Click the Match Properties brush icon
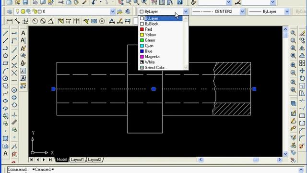Viewport: 307px width, 173px height. click(x=84, y=2)
